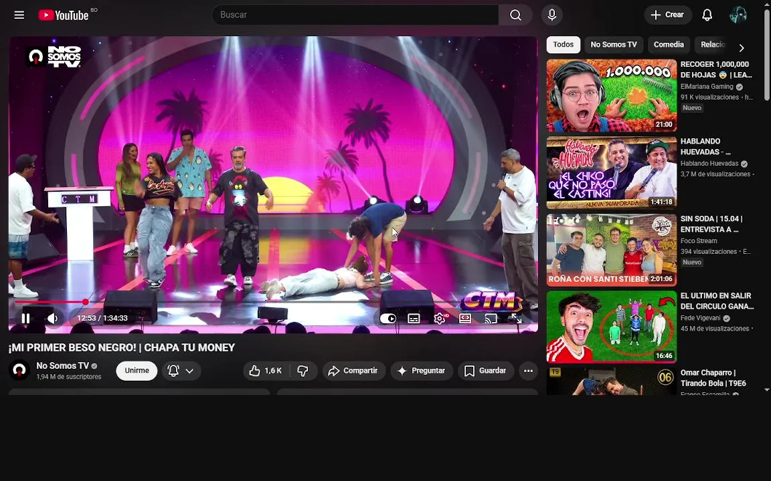Open ElMariana Gaming channel name
The width and height of the screenshot is (771, 481).
[707, 86]
